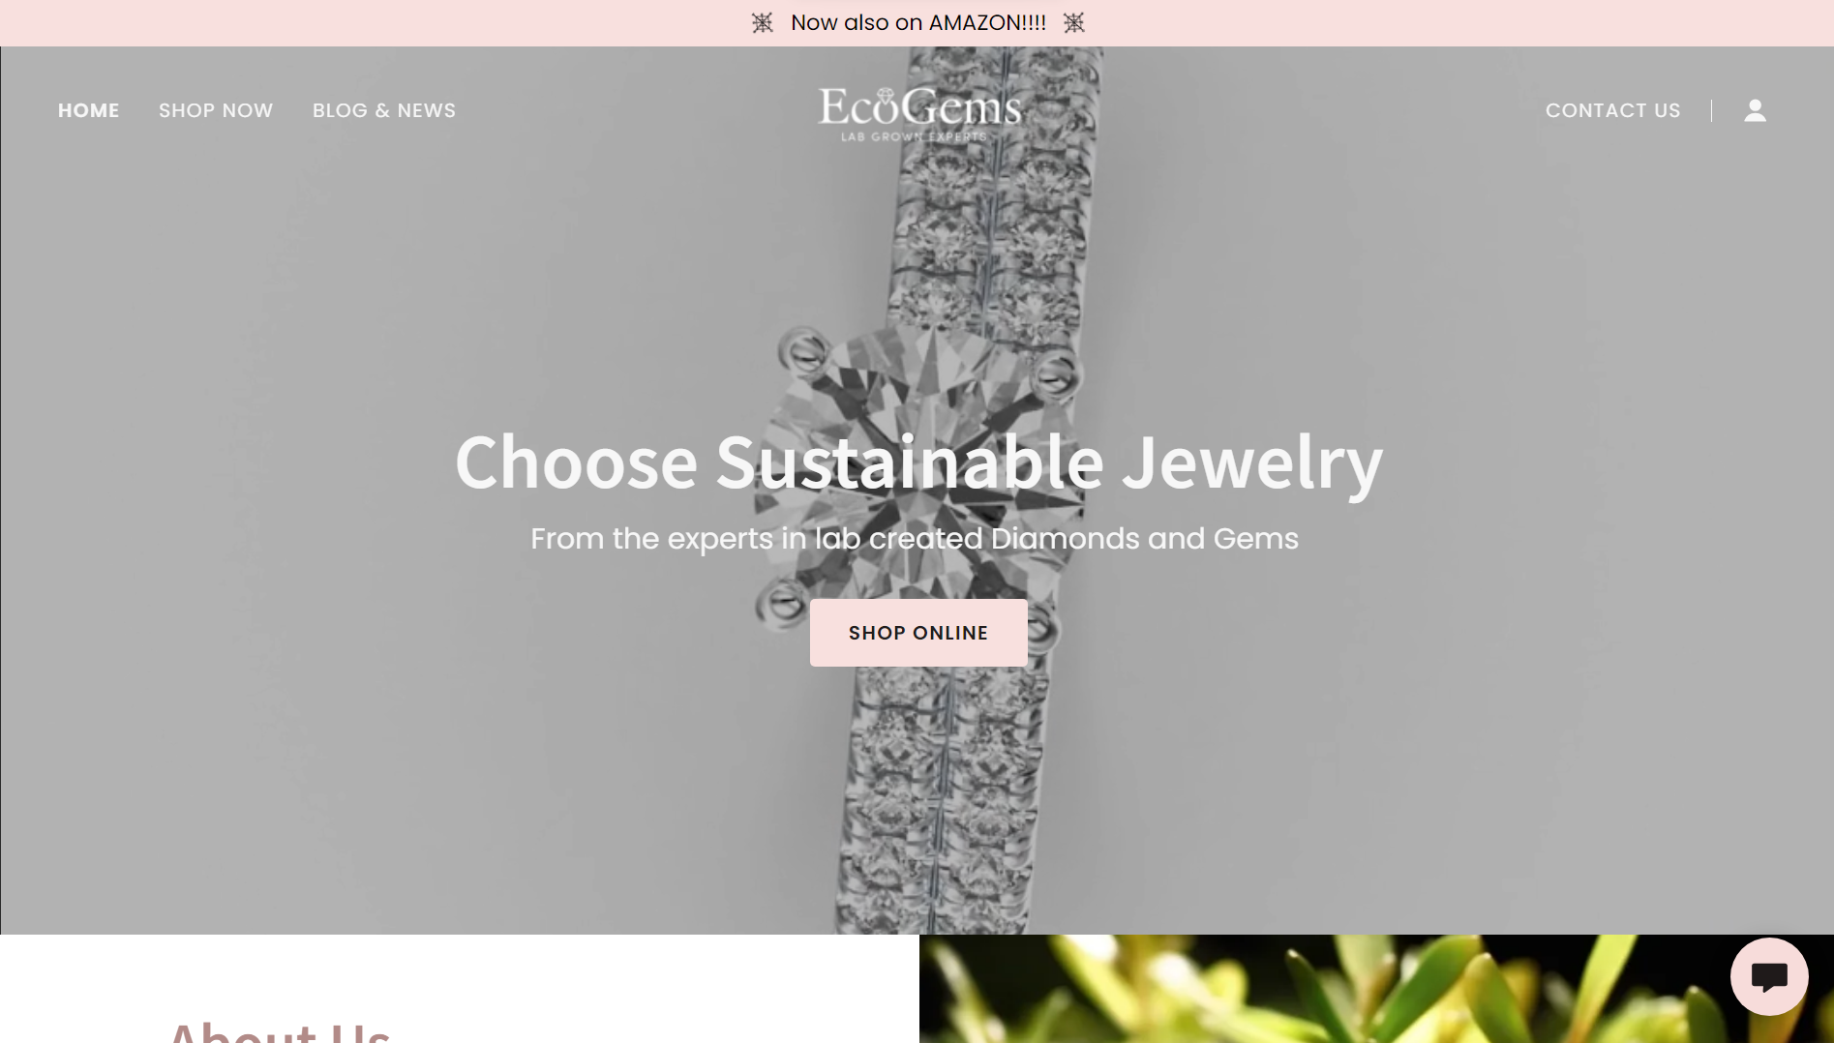Open the CONTACT US page
This screenshot has height=1043, width=1834.
click(x=1613, y=110)
